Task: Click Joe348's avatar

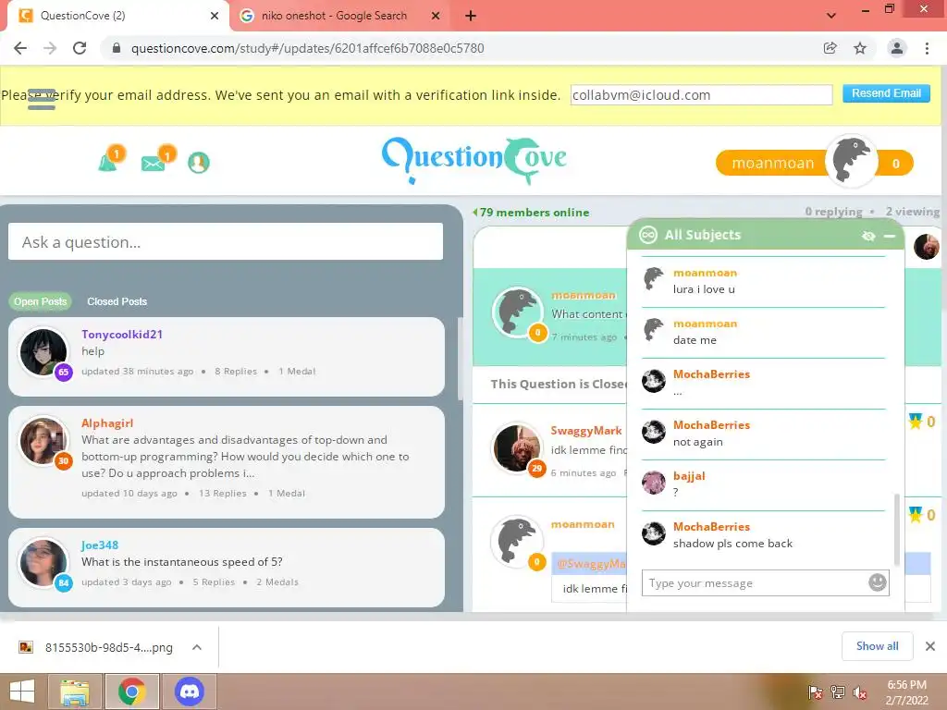Action: [x=43, y=563]
